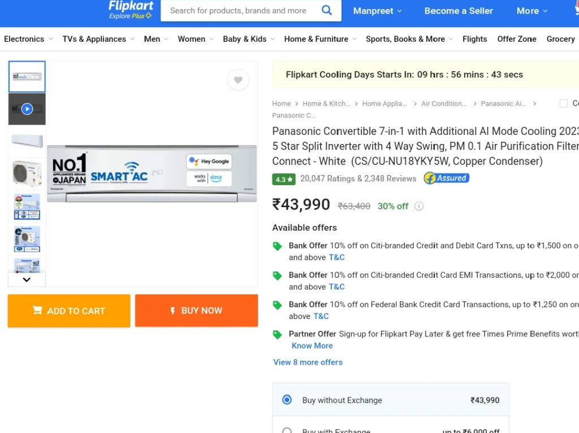Click the product search input field
This screenshot has width=579, height=433.
coord(240,10)
